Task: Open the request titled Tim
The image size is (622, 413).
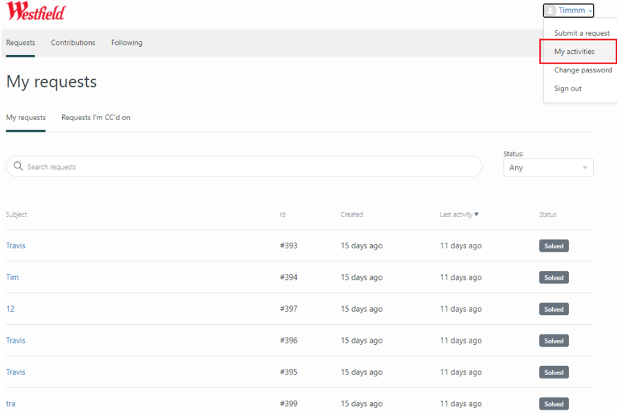Action: [12, 277]
